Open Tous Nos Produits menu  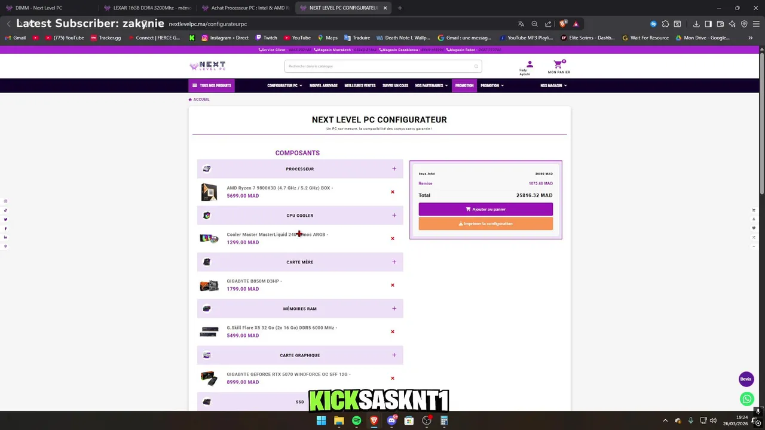click(212, 85)
